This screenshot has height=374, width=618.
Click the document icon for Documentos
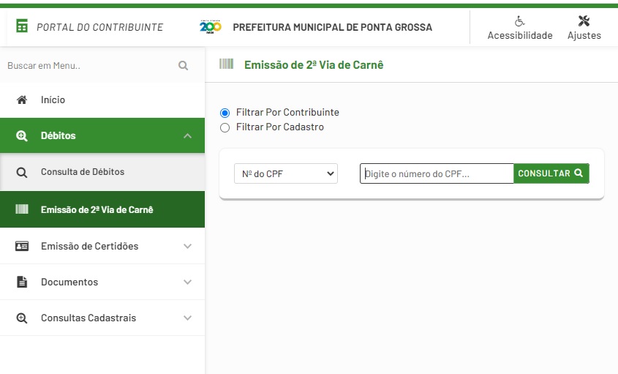pyautogui.click(x=22, y=282)
